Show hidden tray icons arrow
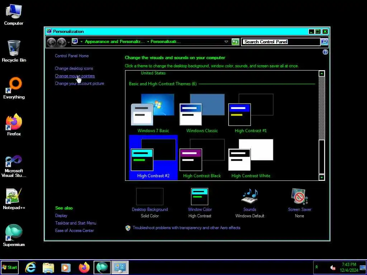This screenshot has width=367, height=275. 317,267
